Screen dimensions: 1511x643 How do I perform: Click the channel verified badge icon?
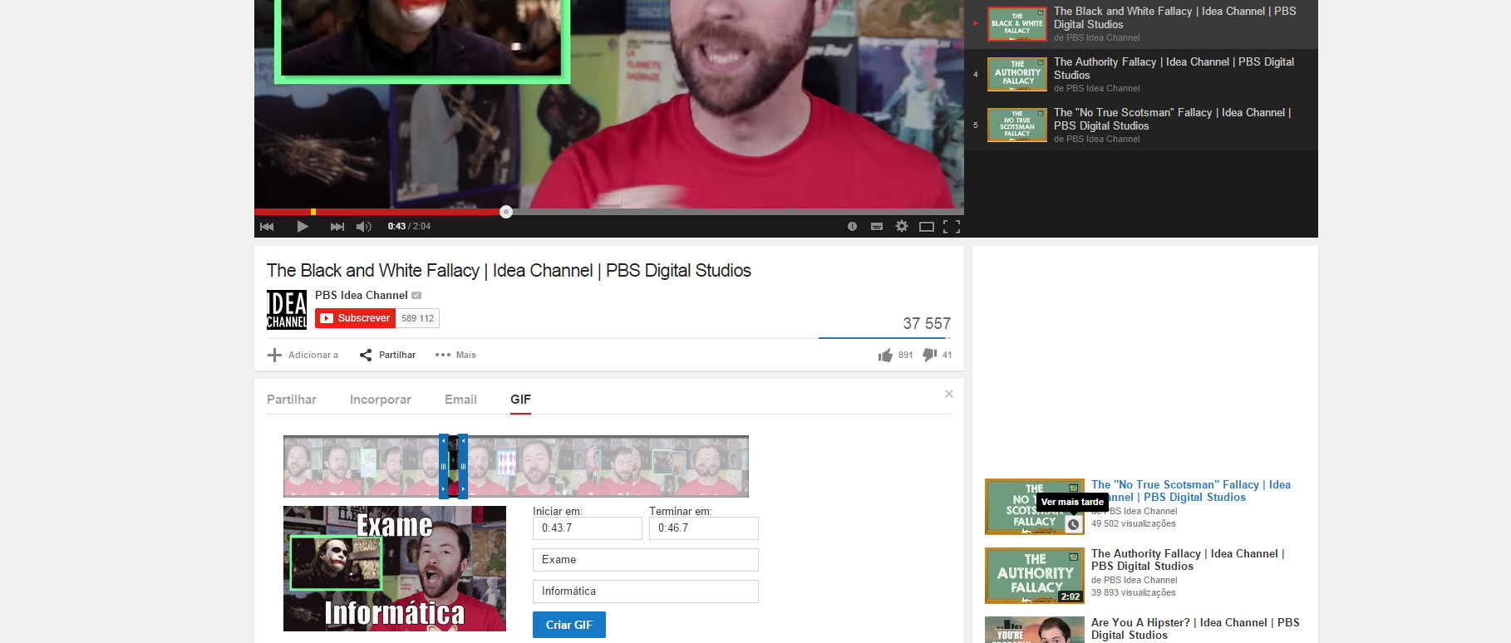pyautogui.click(x=416, y=295)
